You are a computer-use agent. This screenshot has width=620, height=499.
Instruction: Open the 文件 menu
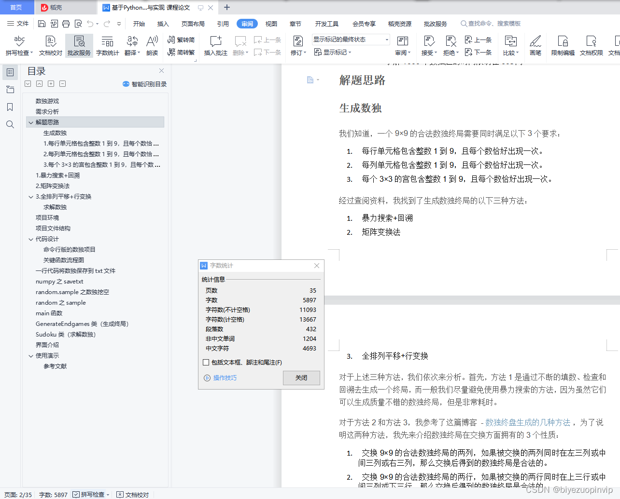click(x=18, y=24)
